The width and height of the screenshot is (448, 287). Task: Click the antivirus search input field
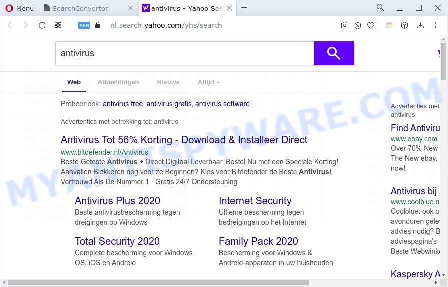(x=185, y=53)
